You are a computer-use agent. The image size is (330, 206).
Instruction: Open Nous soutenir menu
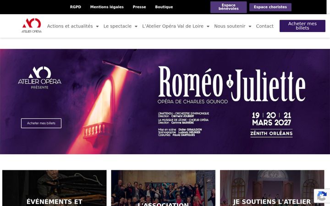click(230, 26)
